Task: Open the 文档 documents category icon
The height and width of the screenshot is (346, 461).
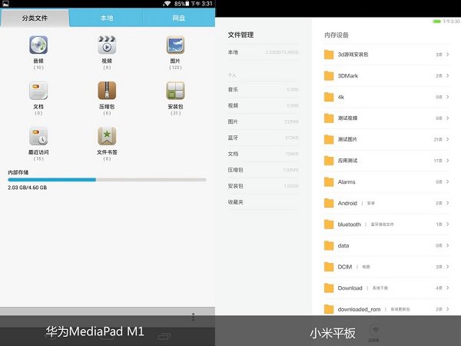Action: point(38,91)
